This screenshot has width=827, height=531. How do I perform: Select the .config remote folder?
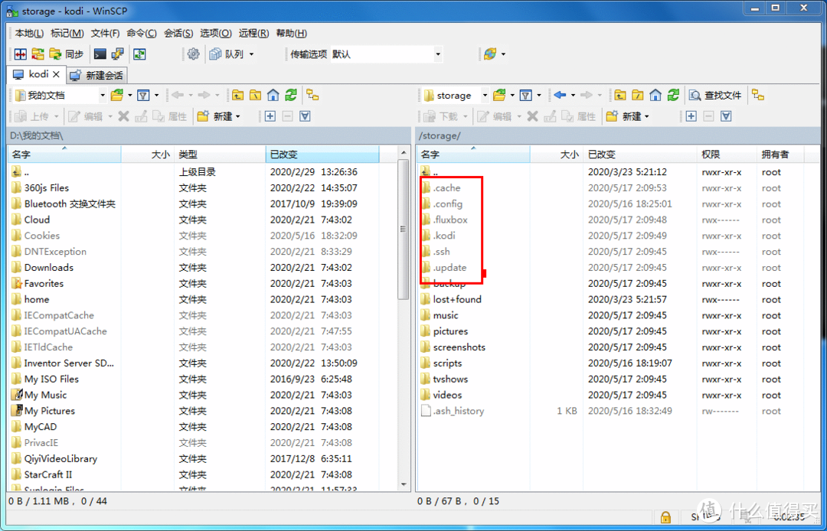pos(447,204)
